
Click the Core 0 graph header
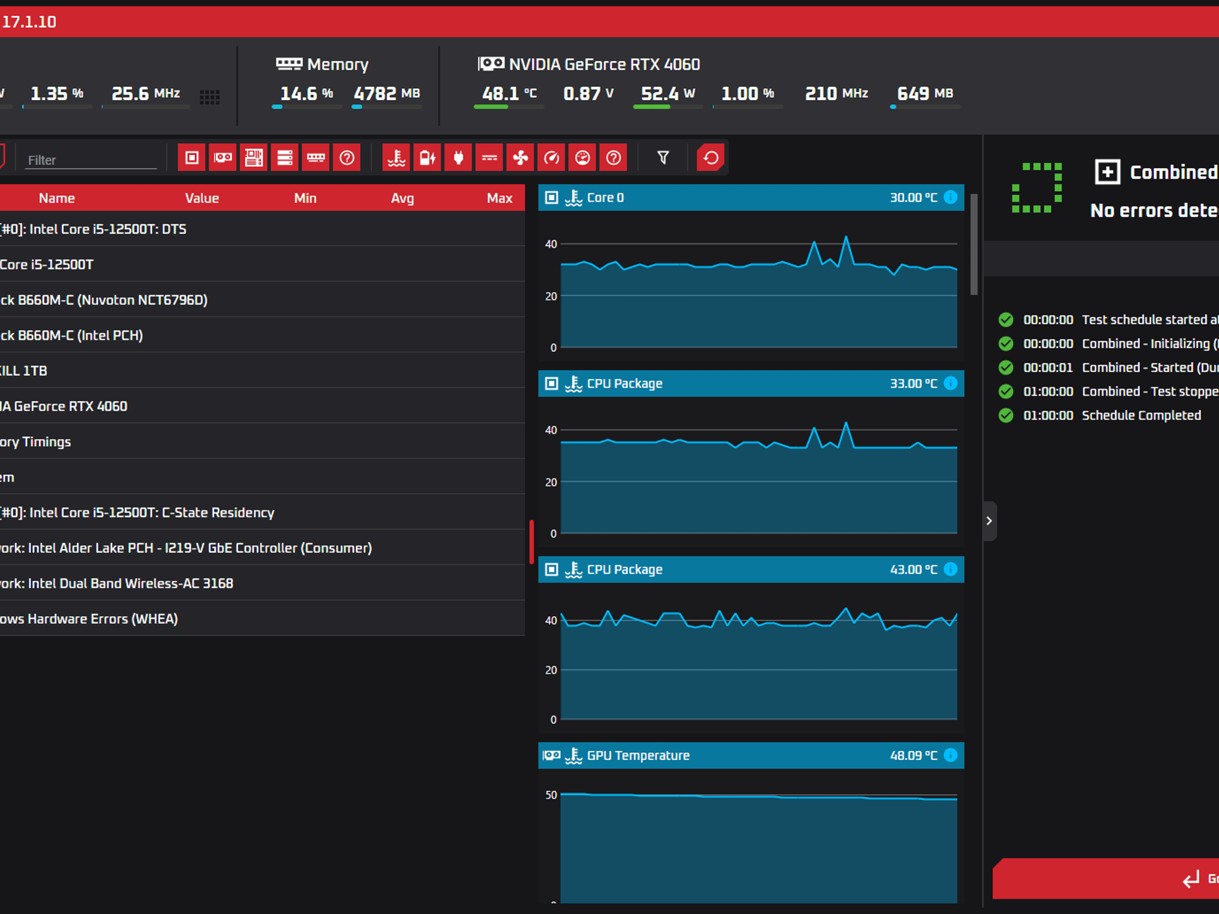coord(751,198)
